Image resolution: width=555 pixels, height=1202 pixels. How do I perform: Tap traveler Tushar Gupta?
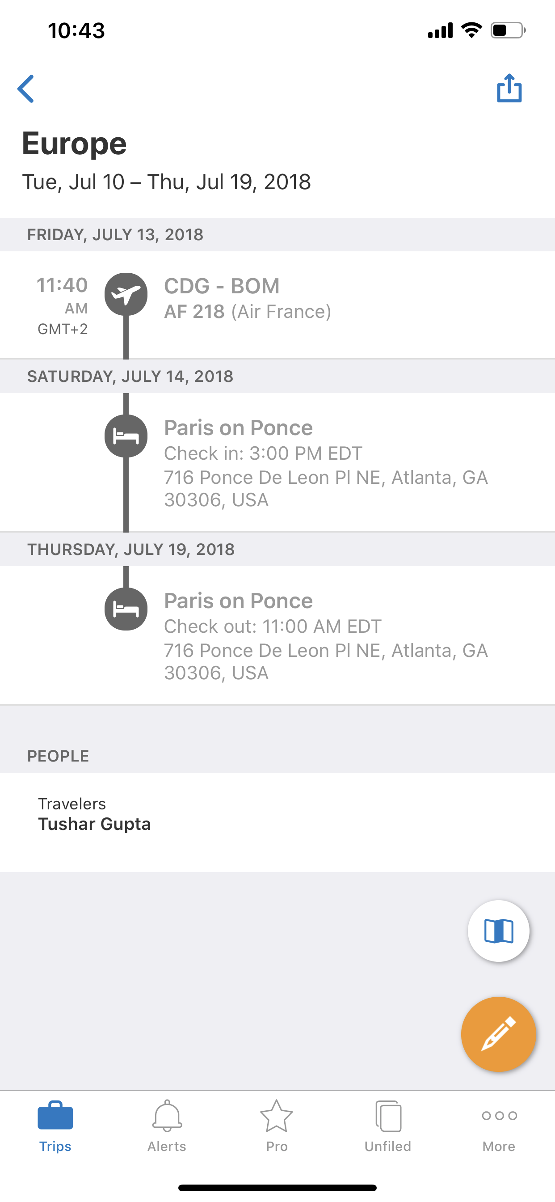coord(94,824)
